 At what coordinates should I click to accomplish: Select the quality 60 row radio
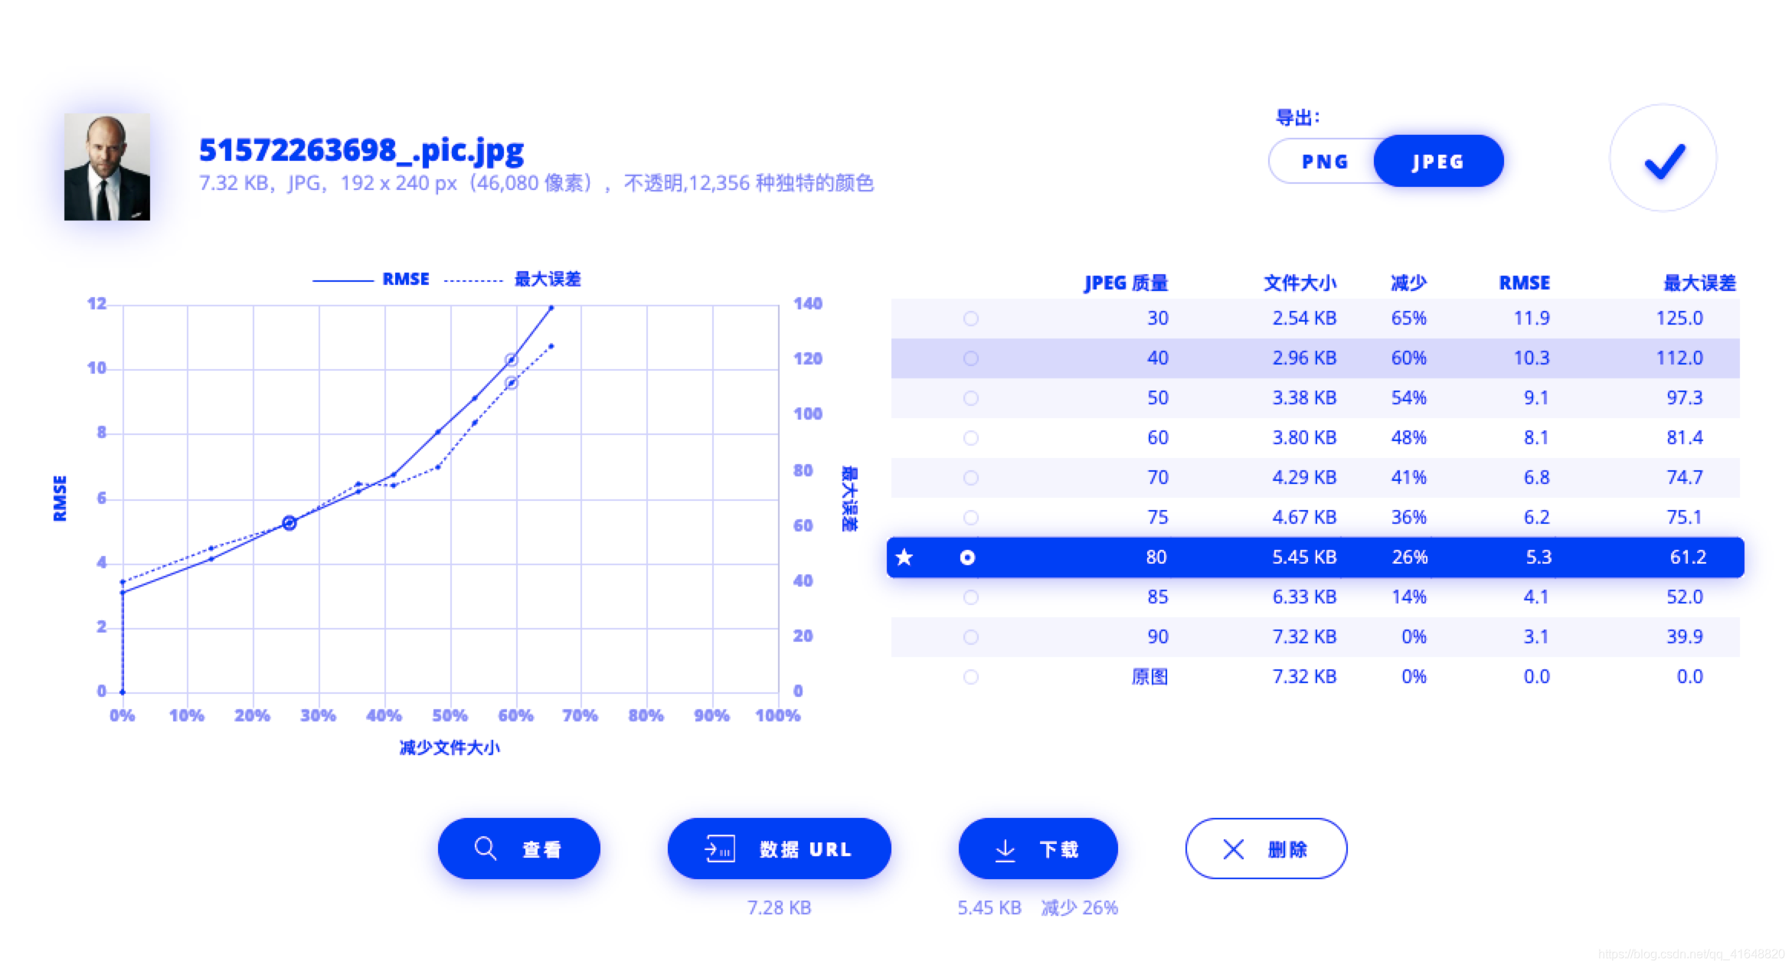click(x=970, y=438)
